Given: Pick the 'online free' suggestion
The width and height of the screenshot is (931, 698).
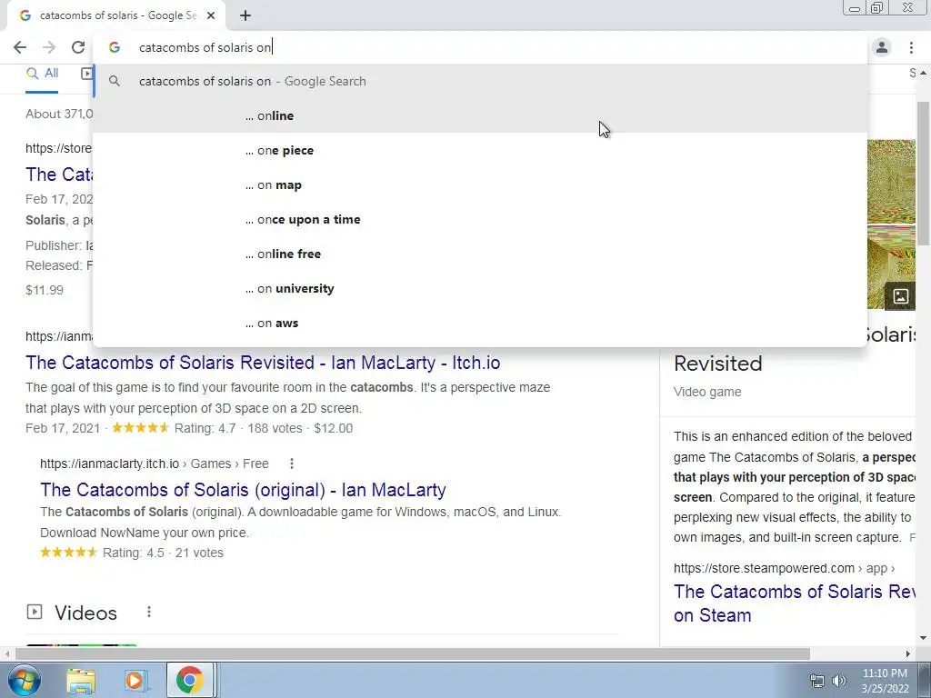Looking at the screenshot, I should pos(480,254).
